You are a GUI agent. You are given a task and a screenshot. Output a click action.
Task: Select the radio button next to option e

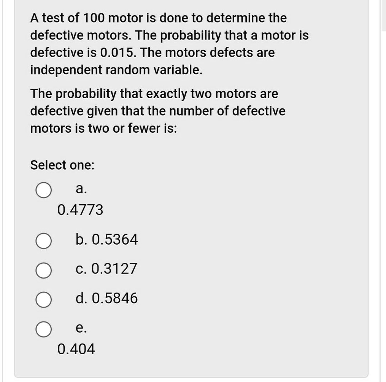click(x=43, y=329)
